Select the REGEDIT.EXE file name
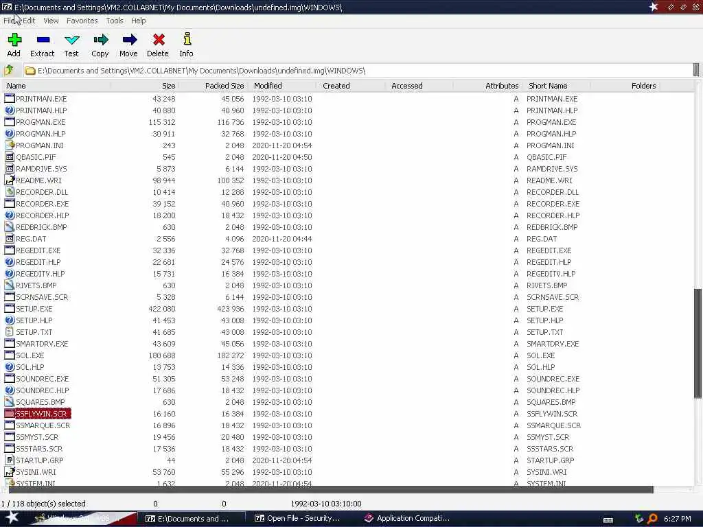 38,250
